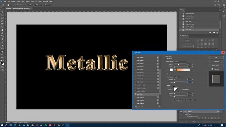Open Photoshop icon in Windows taskbar
This screenshot has height=127, width=226.
point(67,125)
